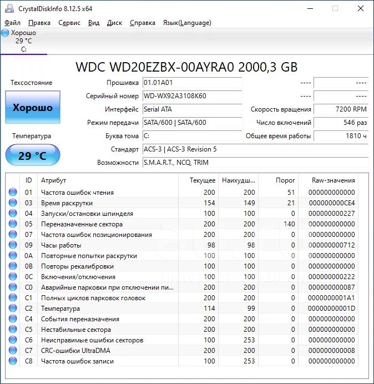Click status orb for Повторные попытки раскрутки row
374x384 pixels.
(x=13, y=255)
